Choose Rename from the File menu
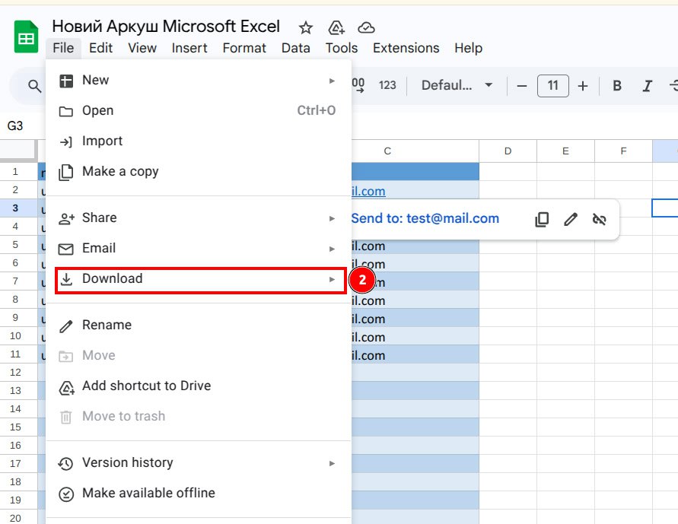 click(199, 326)
